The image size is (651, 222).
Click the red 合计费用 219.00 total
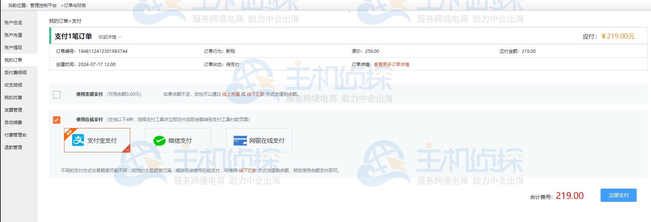point(570,196)
